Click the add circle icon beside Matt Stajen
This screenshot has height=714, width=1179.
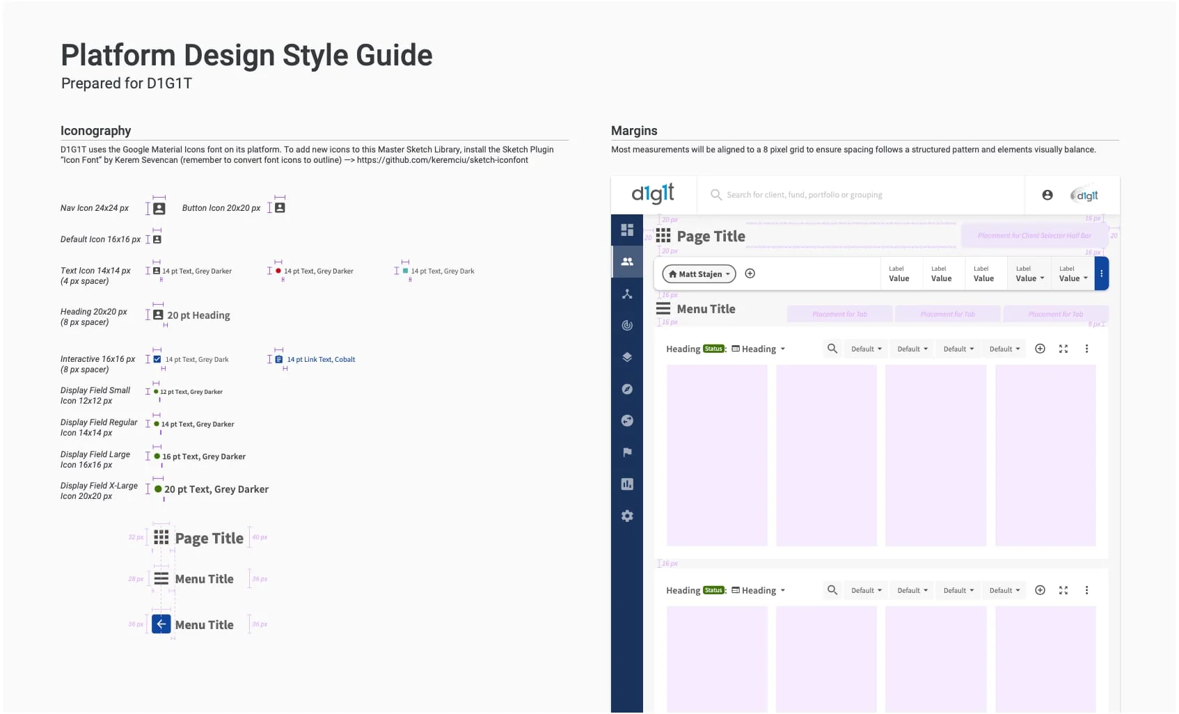(x=750, y=273)
